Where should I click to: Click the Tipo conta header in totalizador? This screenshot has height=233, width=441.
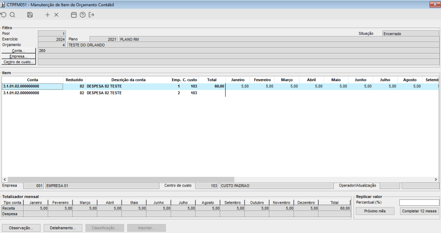coord(12,203)
